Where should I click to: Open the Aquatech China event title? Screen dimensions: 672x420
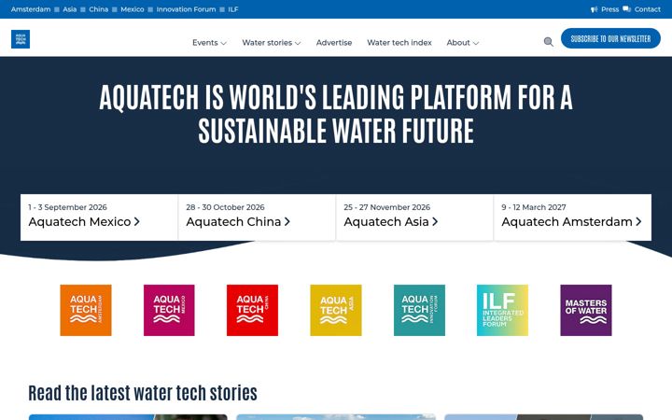tap(233, 221)
